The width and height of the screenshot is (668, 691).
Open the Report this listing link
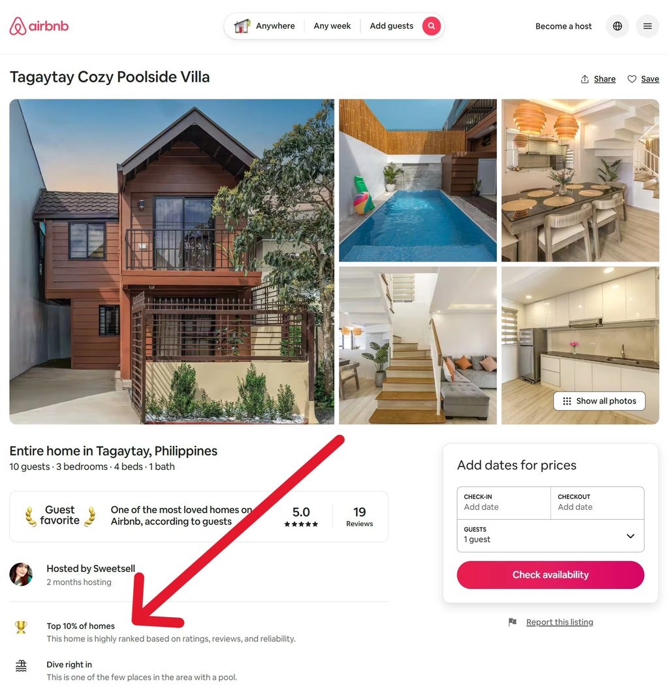560,622
